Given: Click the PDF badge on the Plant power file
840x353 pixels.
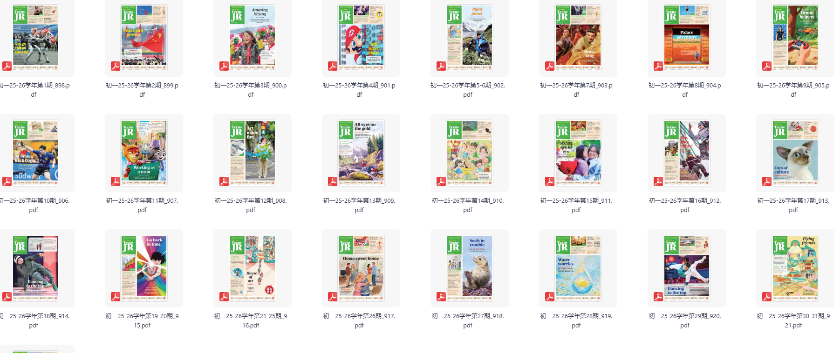Looking at the screenshot, I should (441, 66).
